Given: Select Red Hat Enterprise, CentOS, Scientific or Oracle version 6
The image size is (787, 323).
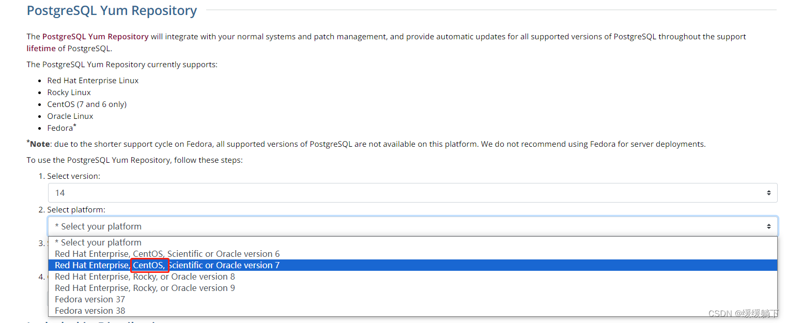Looking at the screenshot, I should [x=412, y=254].
